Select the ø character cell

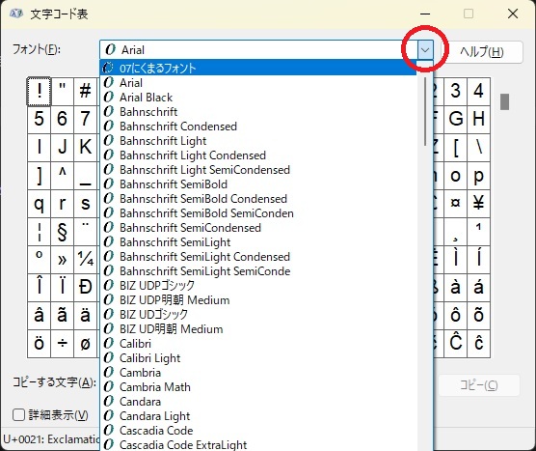click(x=85, y=344)
